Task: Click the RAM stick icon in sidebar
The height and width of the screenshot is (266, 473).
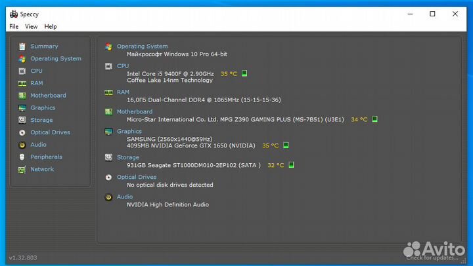Action: coord(22,83)
